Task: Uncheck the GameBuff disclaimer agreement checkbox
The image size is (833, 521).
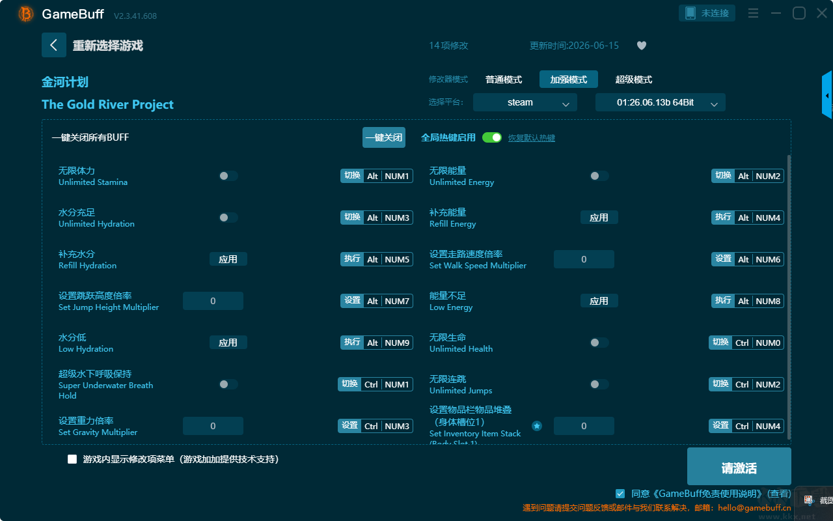Action: pos(620,494)
